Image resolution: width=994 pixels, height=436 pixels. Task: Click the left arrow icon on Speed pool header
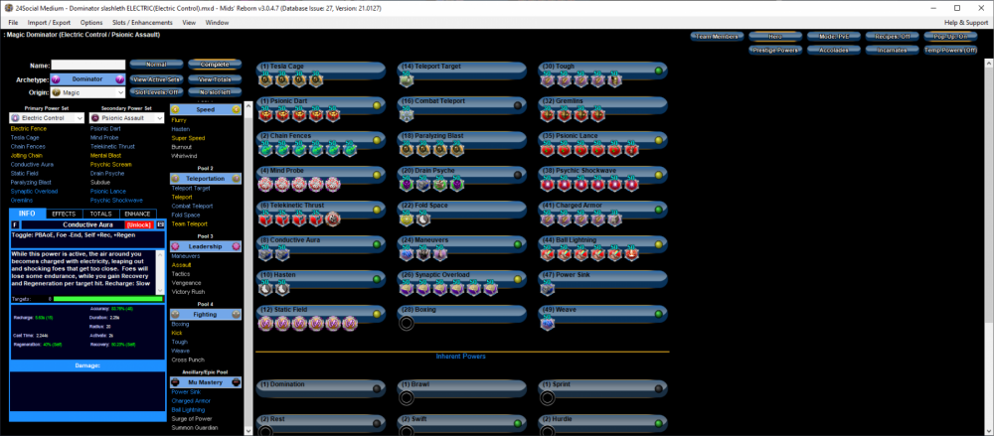(175, 109)
